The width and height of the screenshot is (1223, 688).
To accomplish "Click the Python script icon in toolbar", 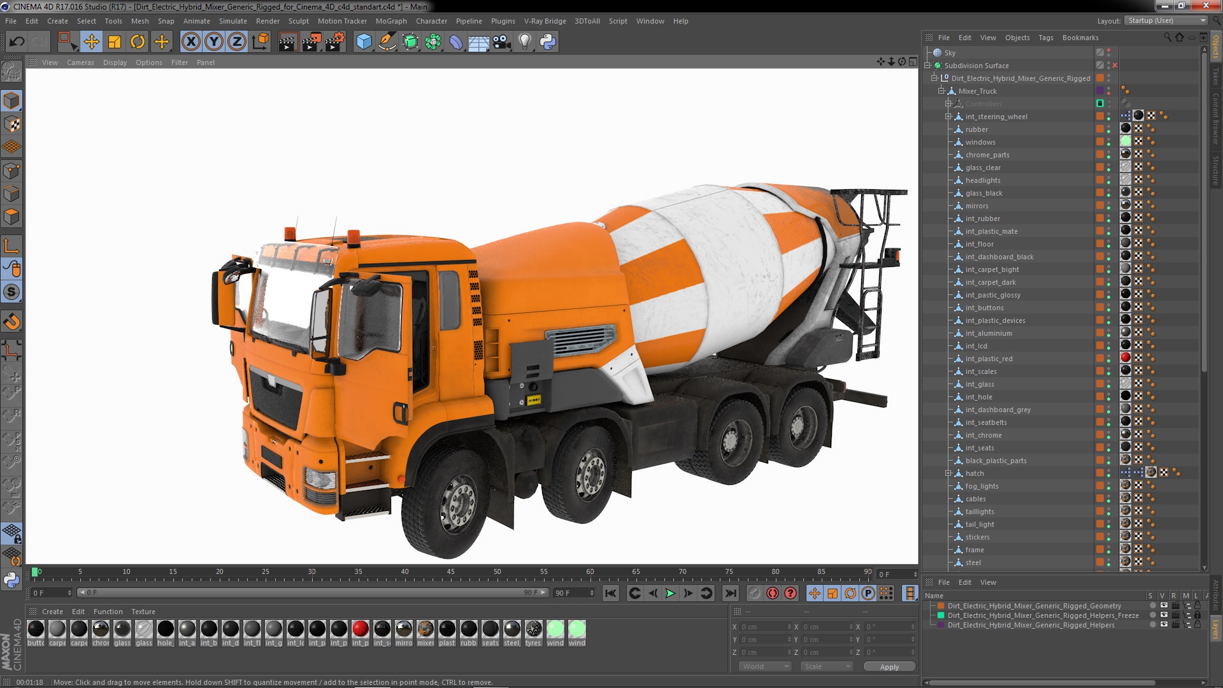I will 548,42.
